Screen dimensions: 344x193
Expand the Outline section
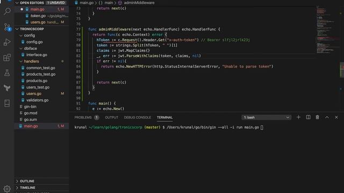17,181
